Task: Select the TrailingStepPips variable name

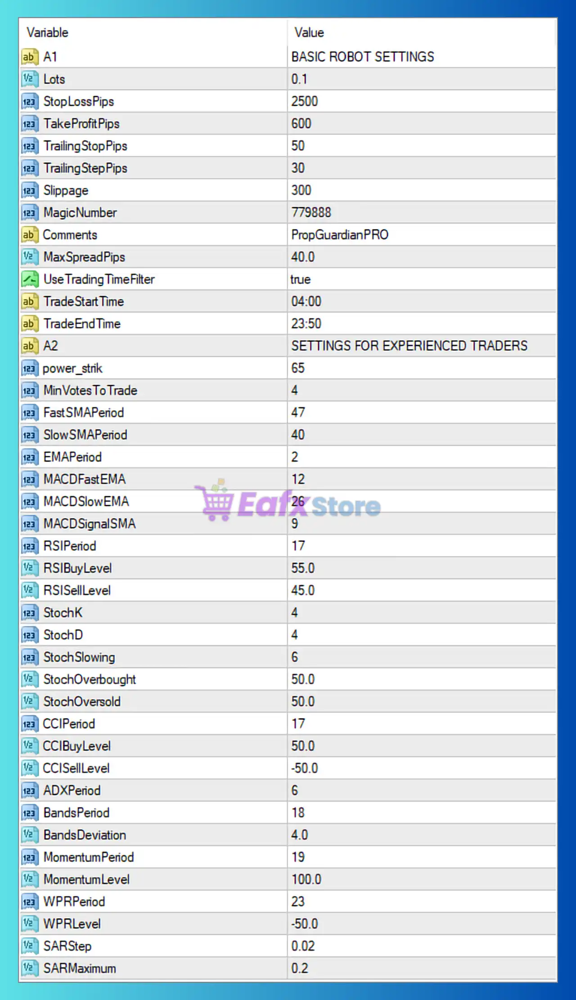Action: pos(85,168)
